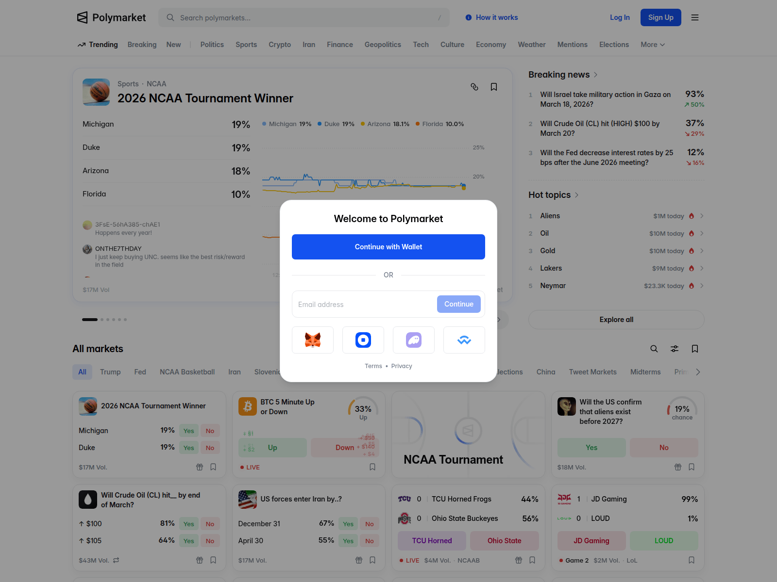777x582 pixels.
Task: Open the Privacy policy link
Action: click(x=402, y=366)
